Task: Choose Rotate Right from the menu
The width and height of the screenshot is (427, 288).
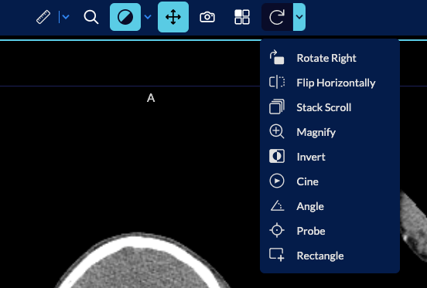Action: click(x=330, y=58)
